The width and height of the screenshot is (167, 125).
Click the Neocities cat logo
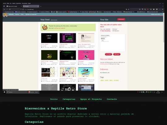tap(5, 15)
